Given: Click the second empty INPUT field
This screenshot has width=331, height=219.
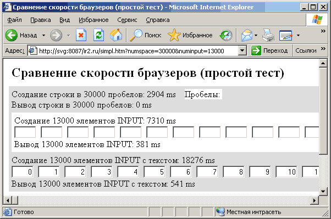Looking at the screenshot, I should coord(51,132).
